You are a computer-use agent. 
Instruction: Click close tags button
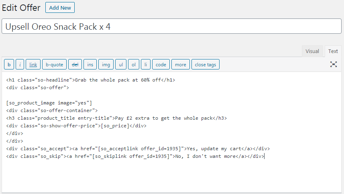[206, 65]
